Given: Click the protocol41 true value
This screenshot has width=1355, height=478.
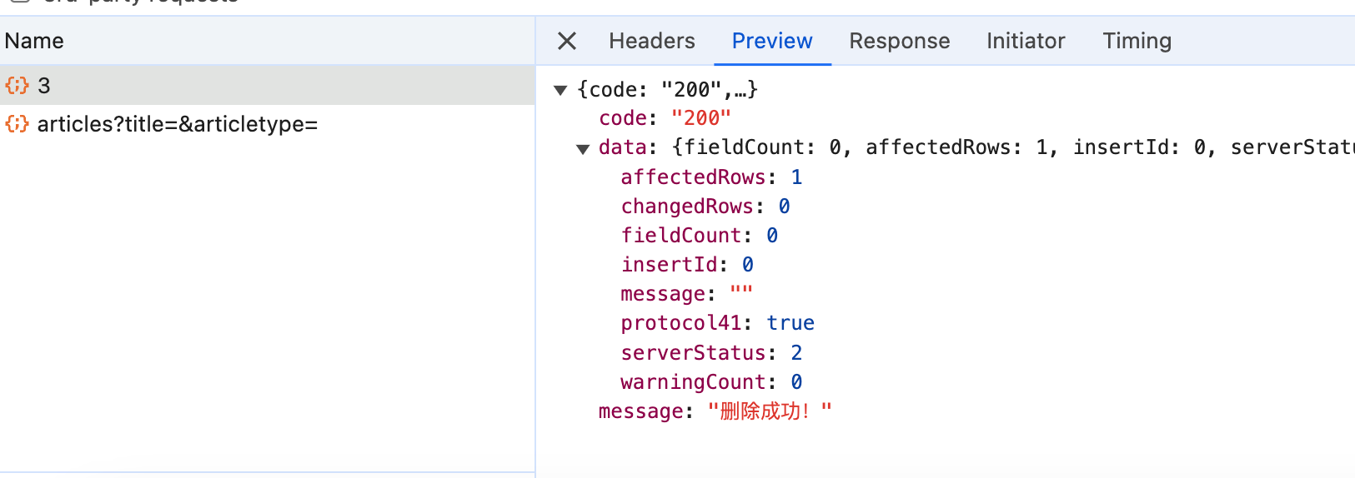Looking at the screenshot, I should [x=790, y=323].
